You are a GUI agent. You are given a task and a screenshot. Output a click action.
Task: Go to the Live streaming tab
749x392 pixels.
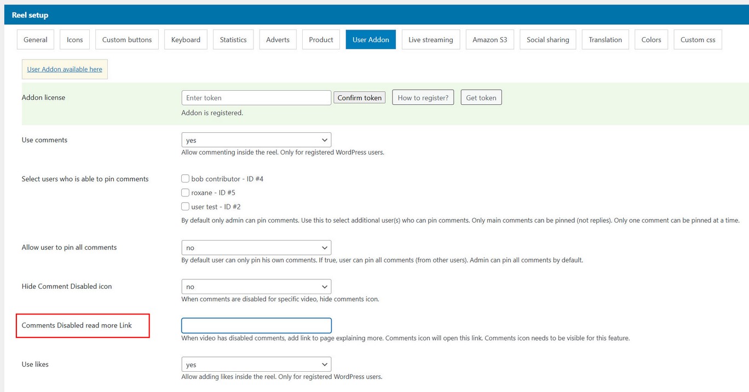430,40
